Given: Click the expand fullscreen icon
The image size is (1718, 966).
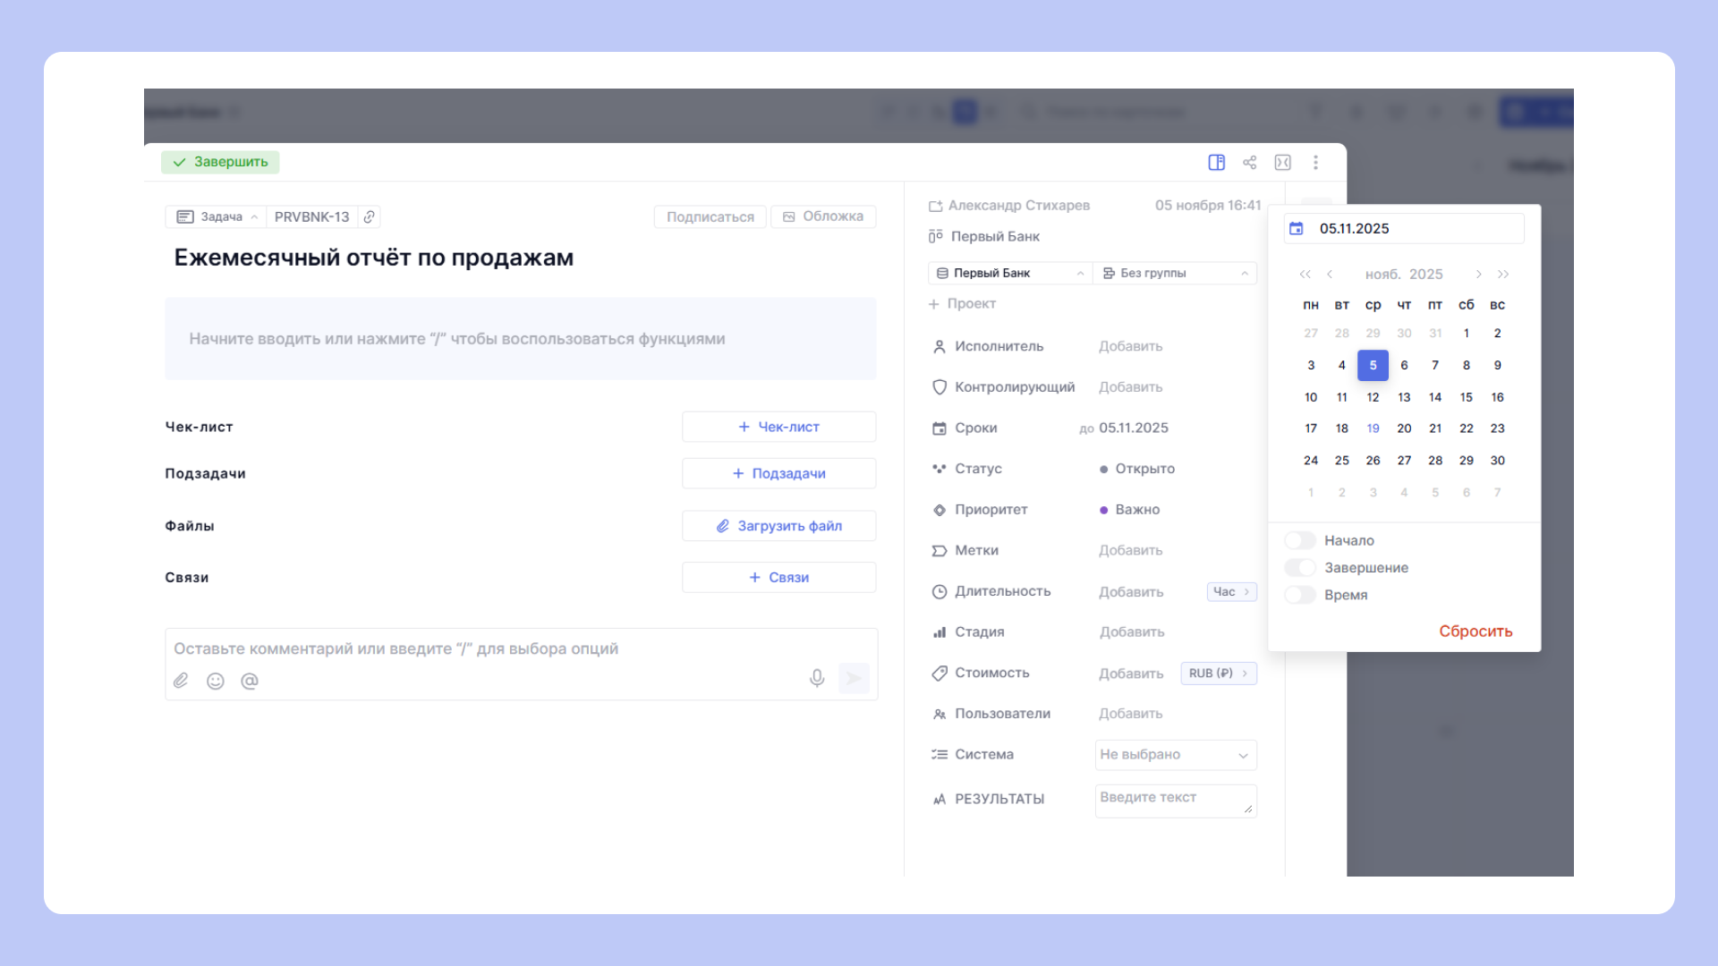Looking at the screenshot, I should pos(1282,162).
